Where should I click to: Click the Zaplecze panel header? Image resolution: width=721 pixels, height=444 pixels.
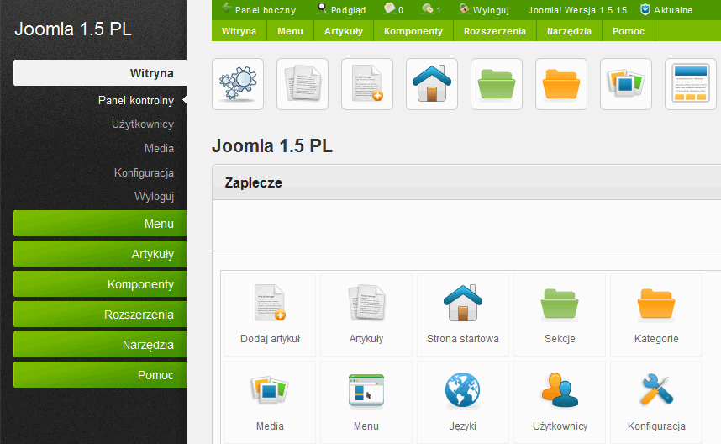(466, 182)
